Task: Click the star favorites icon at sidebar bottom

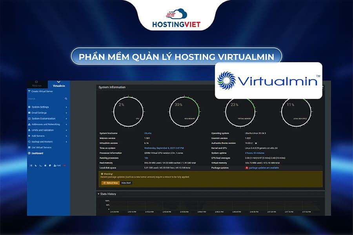Action: click(45, 165)
